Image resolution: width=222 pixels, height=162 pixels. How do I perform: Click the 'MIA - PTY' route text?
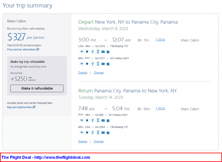pos(84,58)
